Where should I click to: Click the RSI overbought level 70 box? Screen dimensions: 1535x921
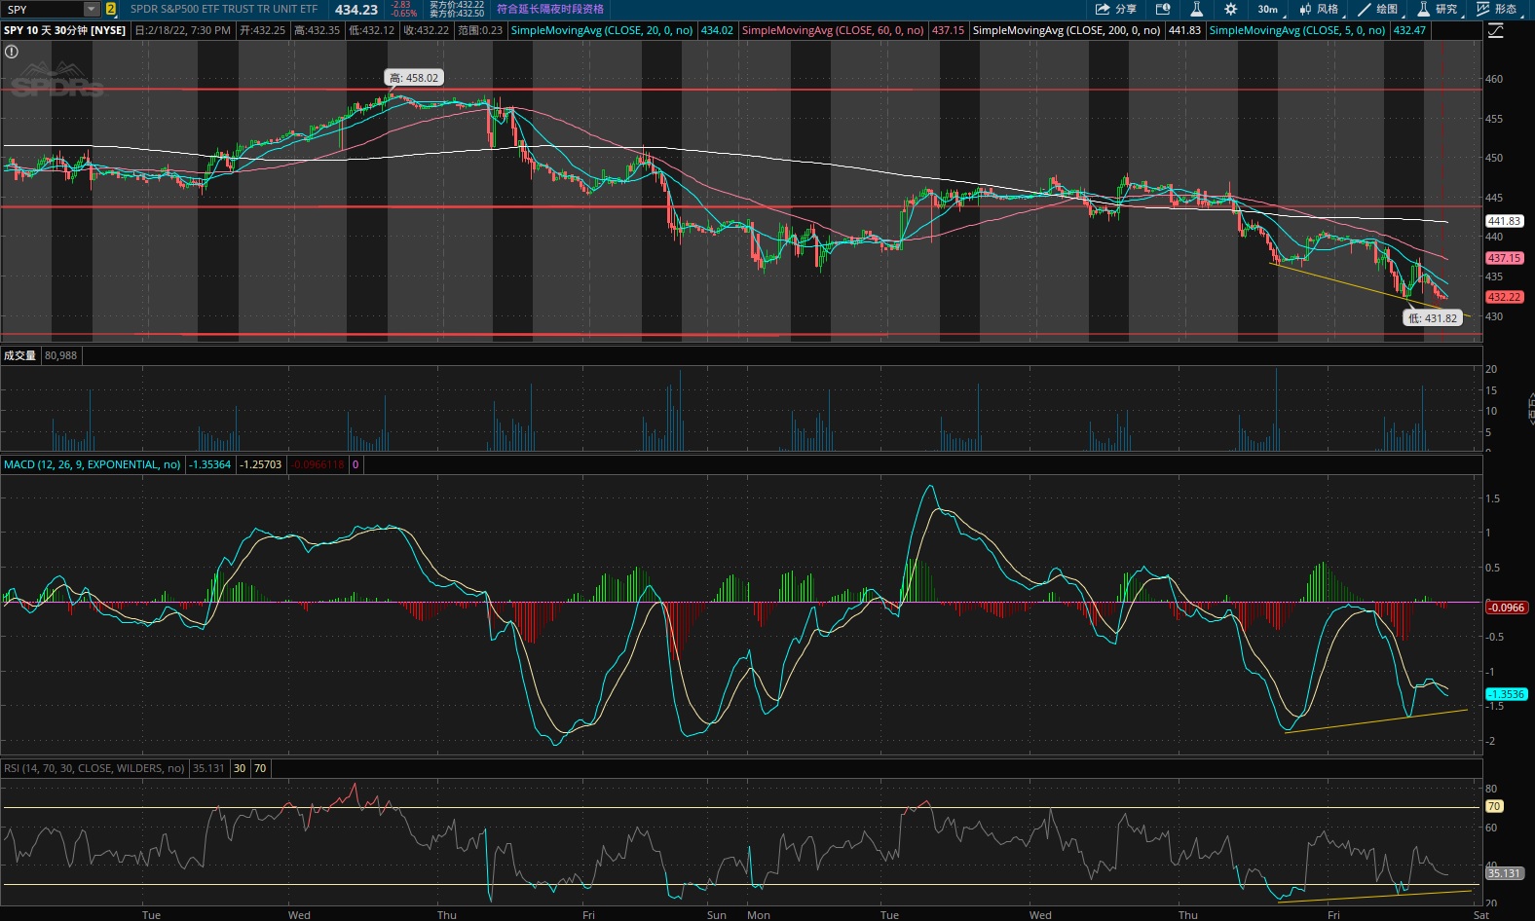[x=260, y=768]
